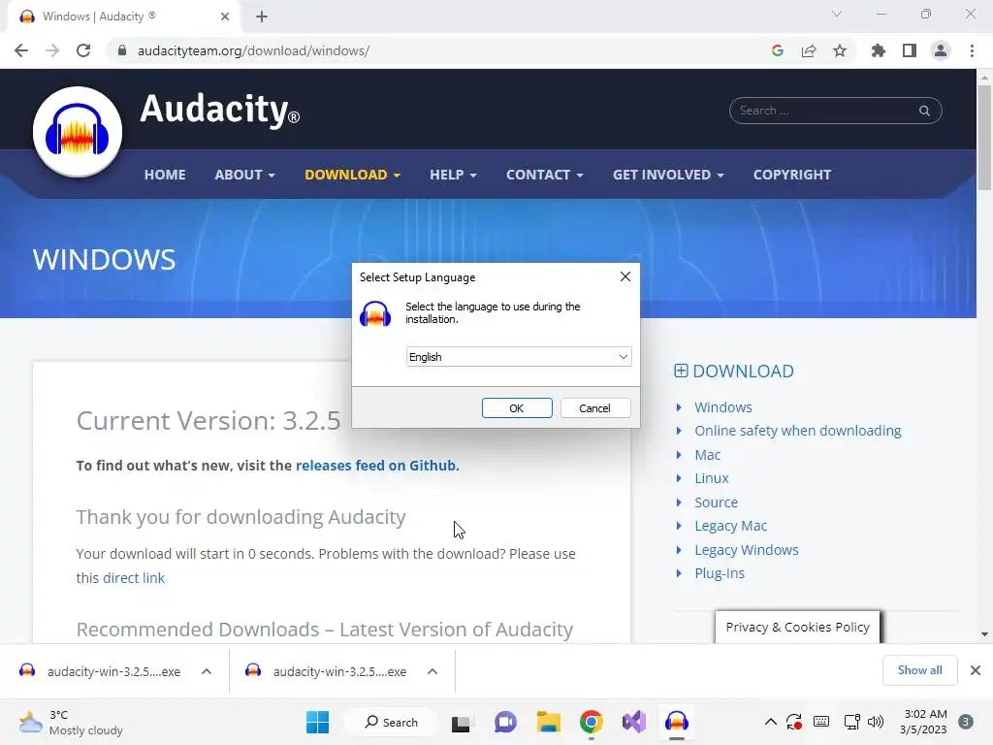Click OK in Select Setup Language
This screenshot has width=993, height=745.
pos(517,408)
